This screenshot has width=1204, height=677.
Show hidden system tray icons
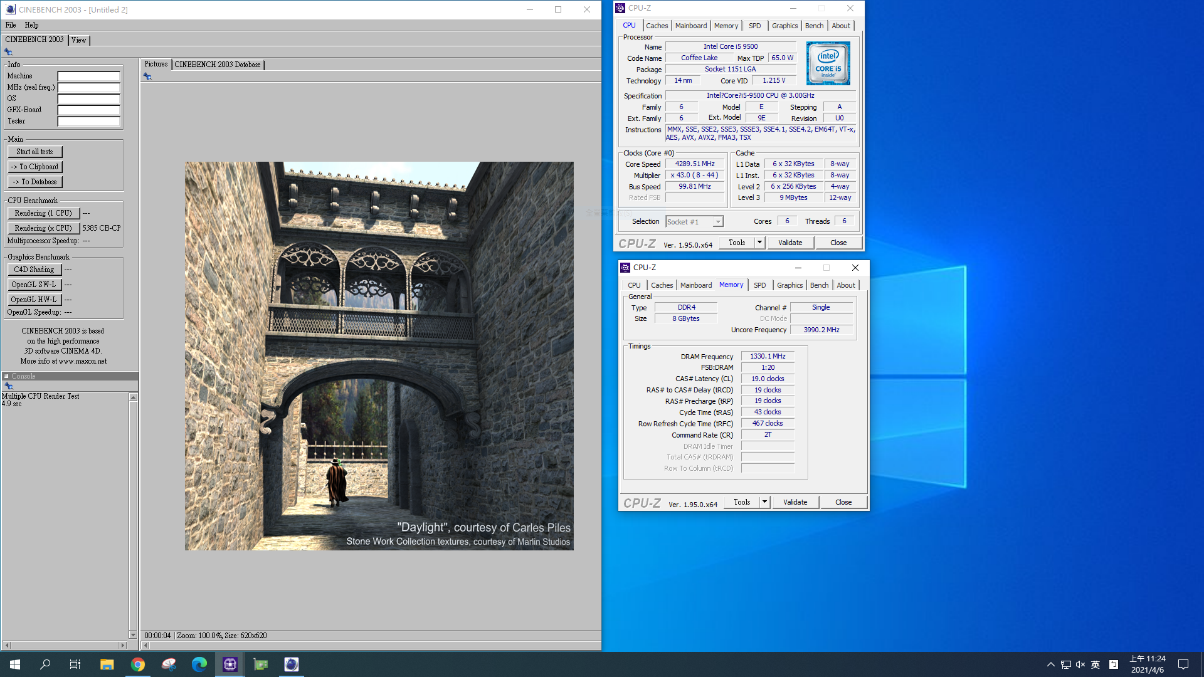coord(1050,664)
